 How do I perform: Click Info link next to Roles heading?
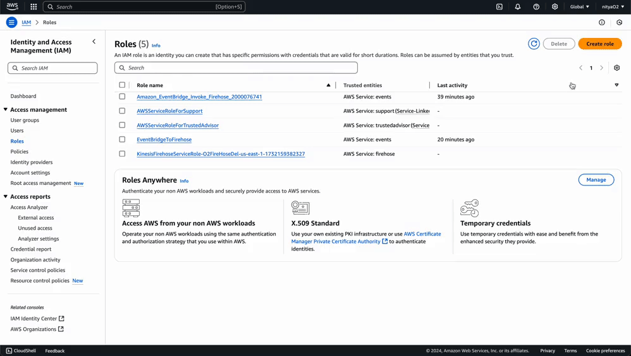(156, 45)
